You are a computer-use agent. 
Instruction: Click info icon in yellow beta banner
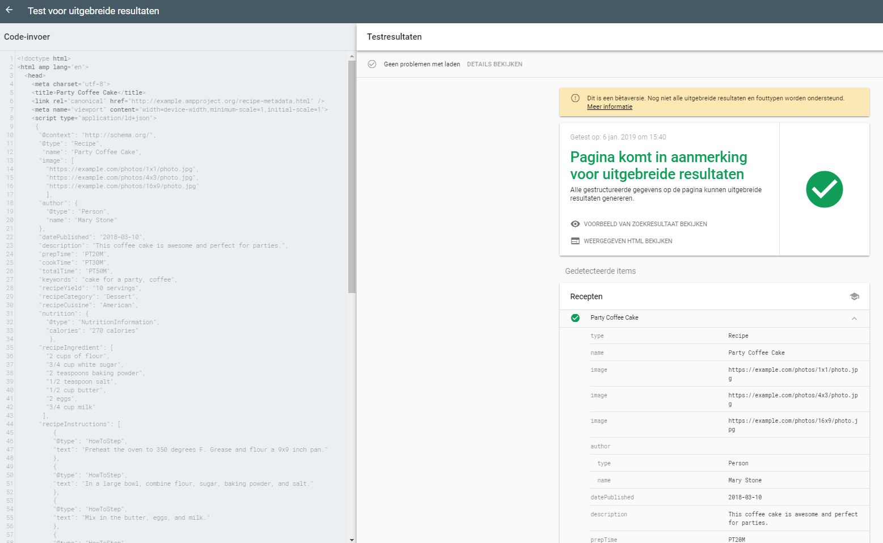point(575,98)
